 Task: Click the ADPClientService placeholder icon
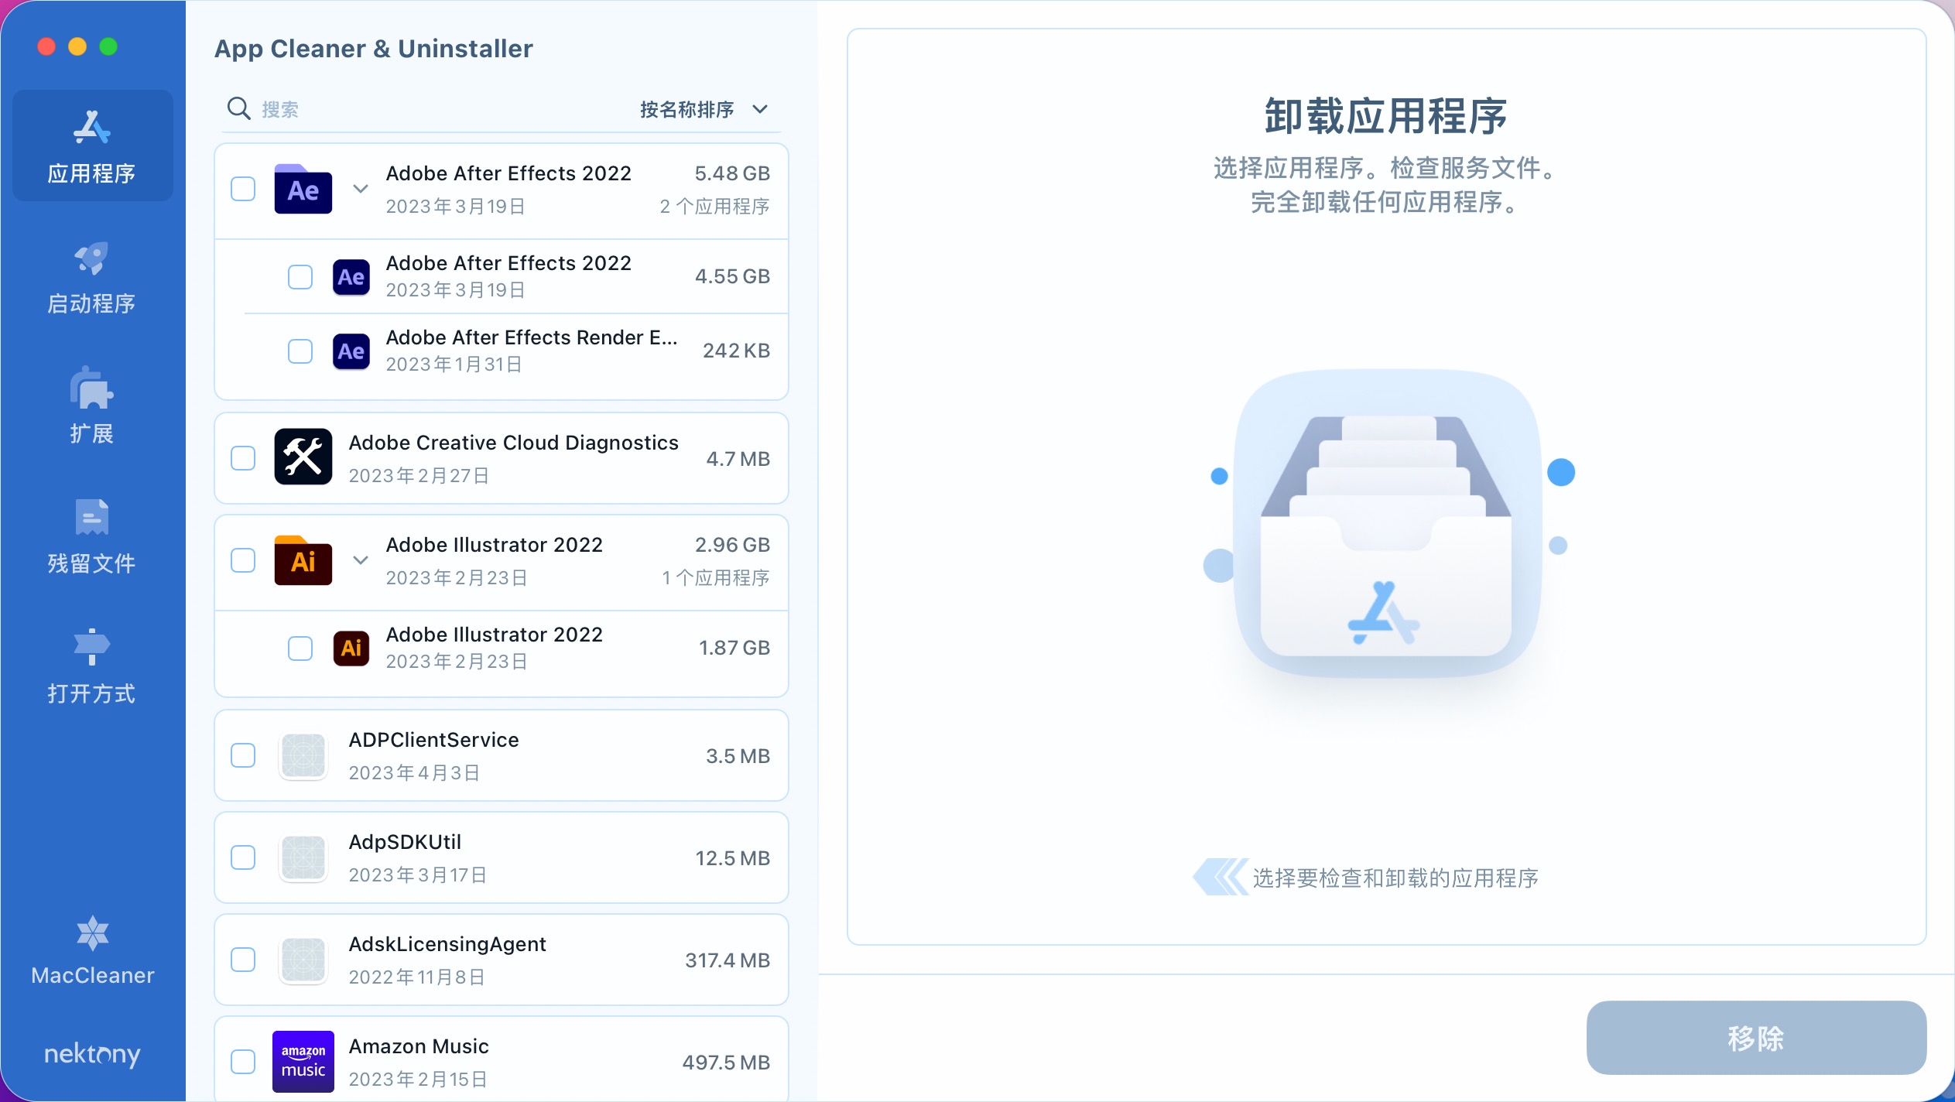coord(303,755)
